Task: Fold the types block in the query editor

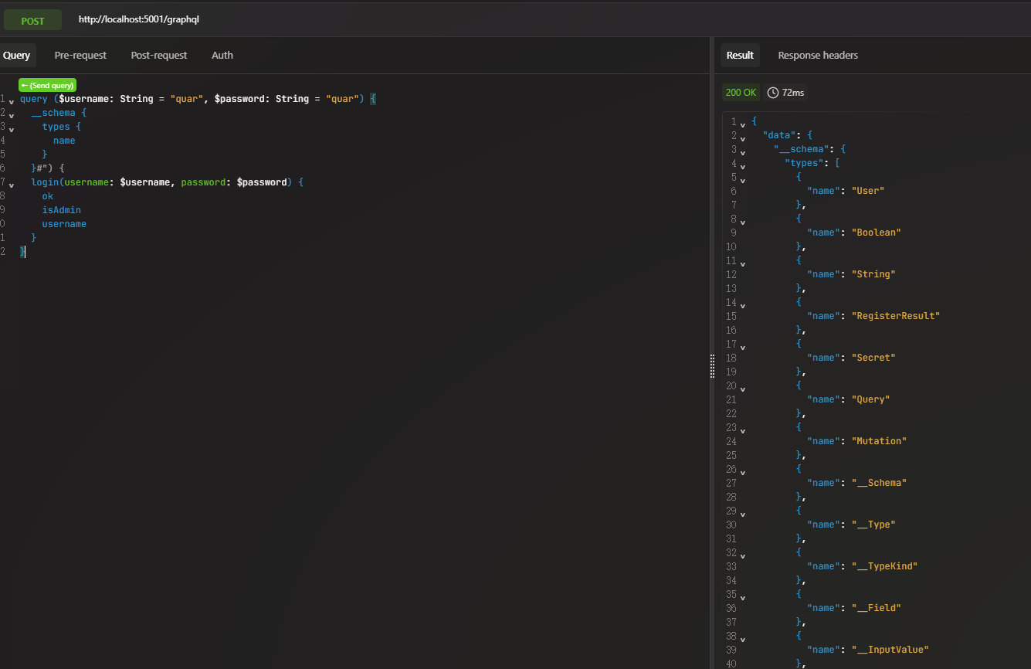Action: pyautogui.click(x=12, y=129)
